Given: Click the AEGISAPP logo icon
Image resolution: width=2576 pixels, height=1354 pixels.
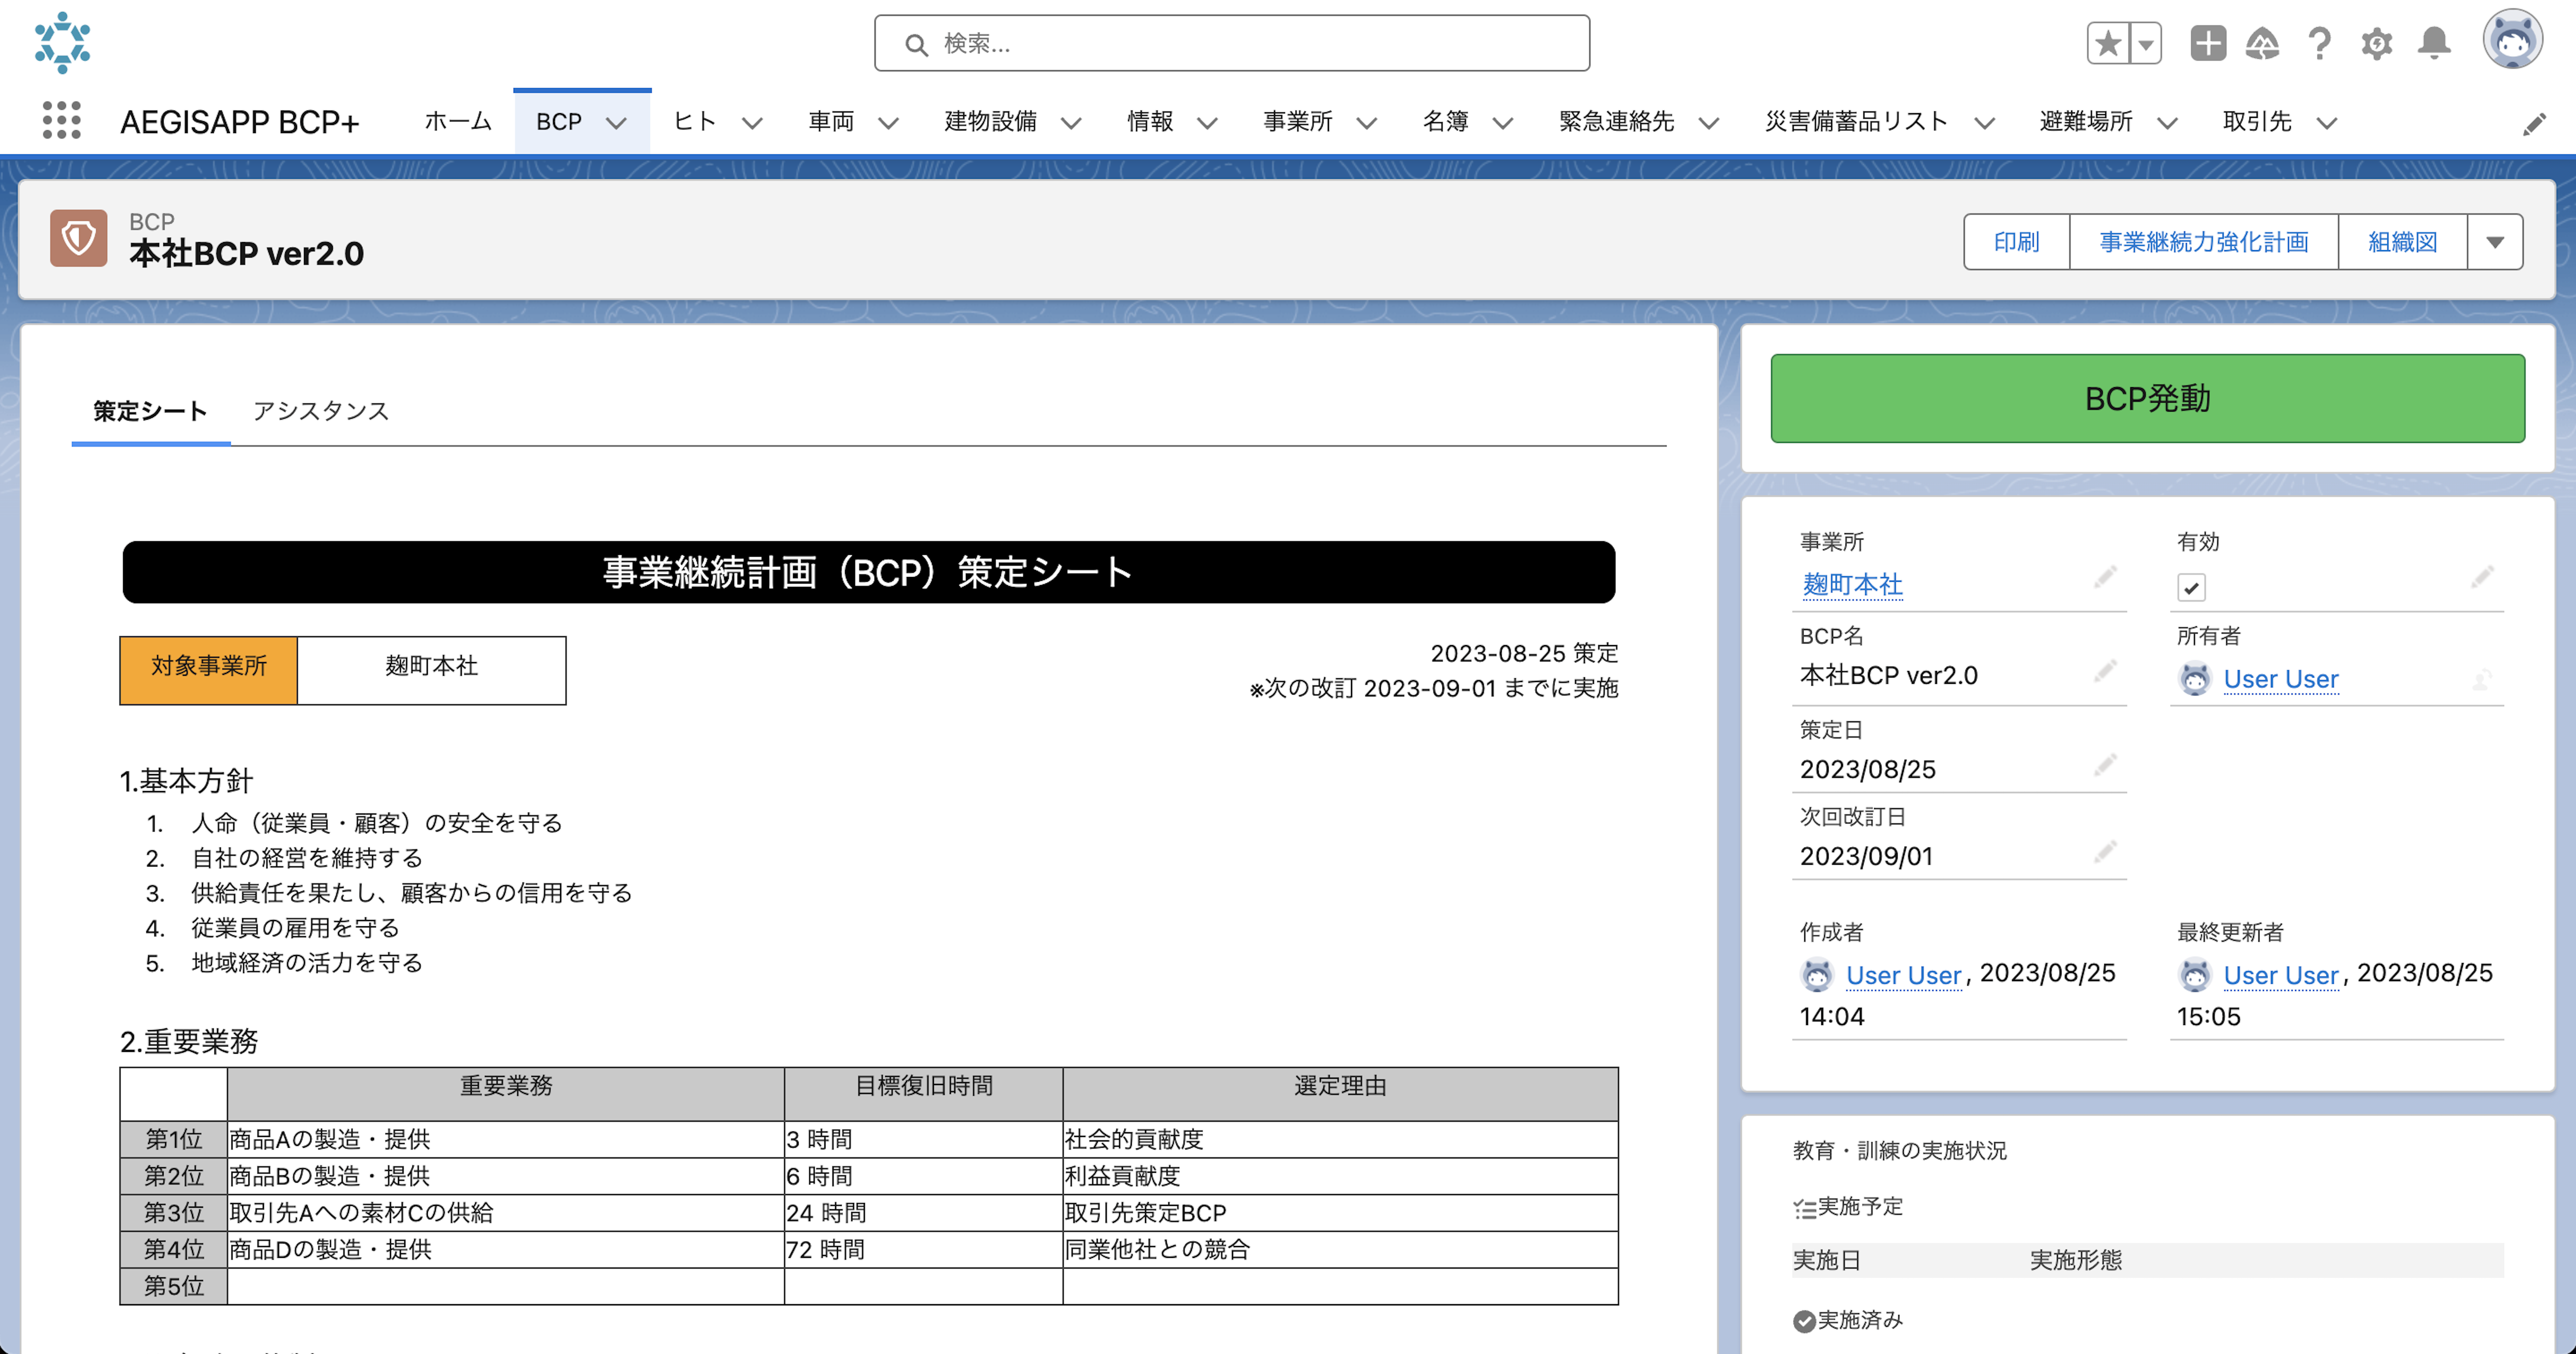Looking at the screenshot, I should pyautogui.click(x=62, y=43).
